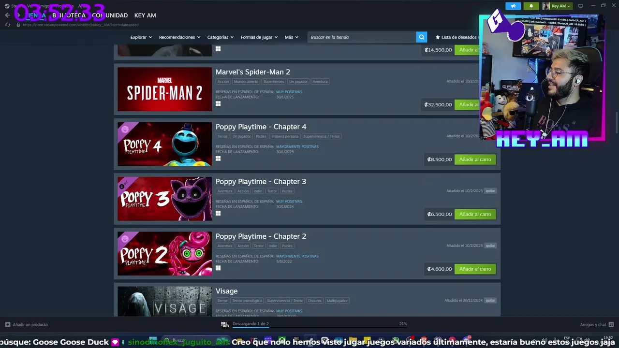Switch to the BIBLIOTECA tab

pos(69,15)
